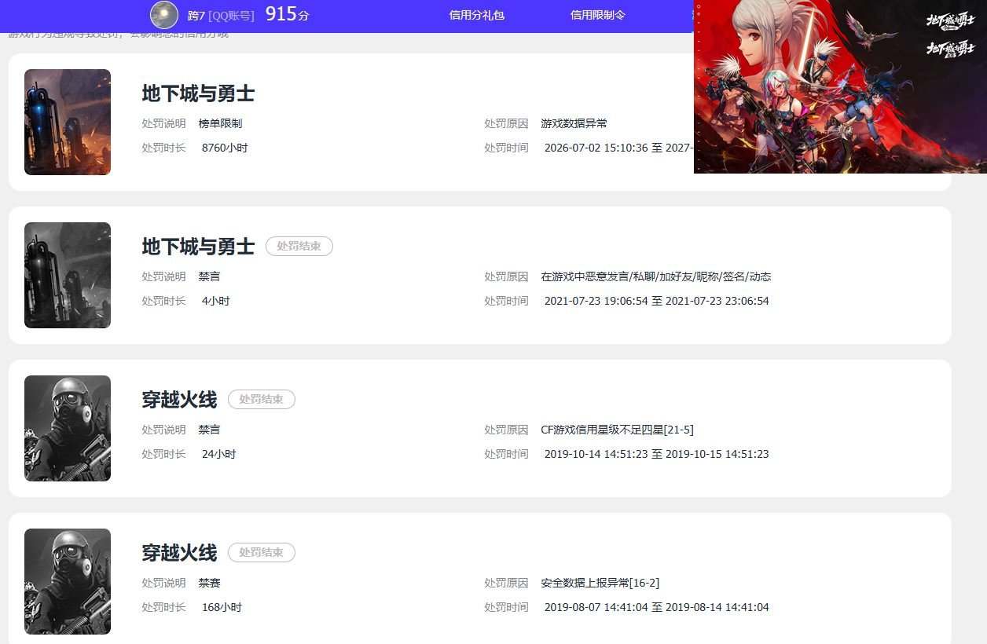This screenshot has width=987, height=644.
Task: Click the 地下城与勇士 title beside 处罚结束 badge
Action: pos(198,247)
